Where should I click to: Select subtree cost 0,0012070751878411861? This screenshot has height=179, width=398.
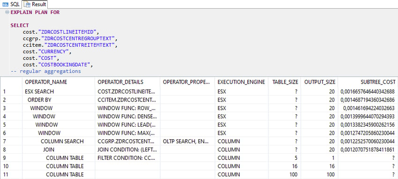pos(368,150)
